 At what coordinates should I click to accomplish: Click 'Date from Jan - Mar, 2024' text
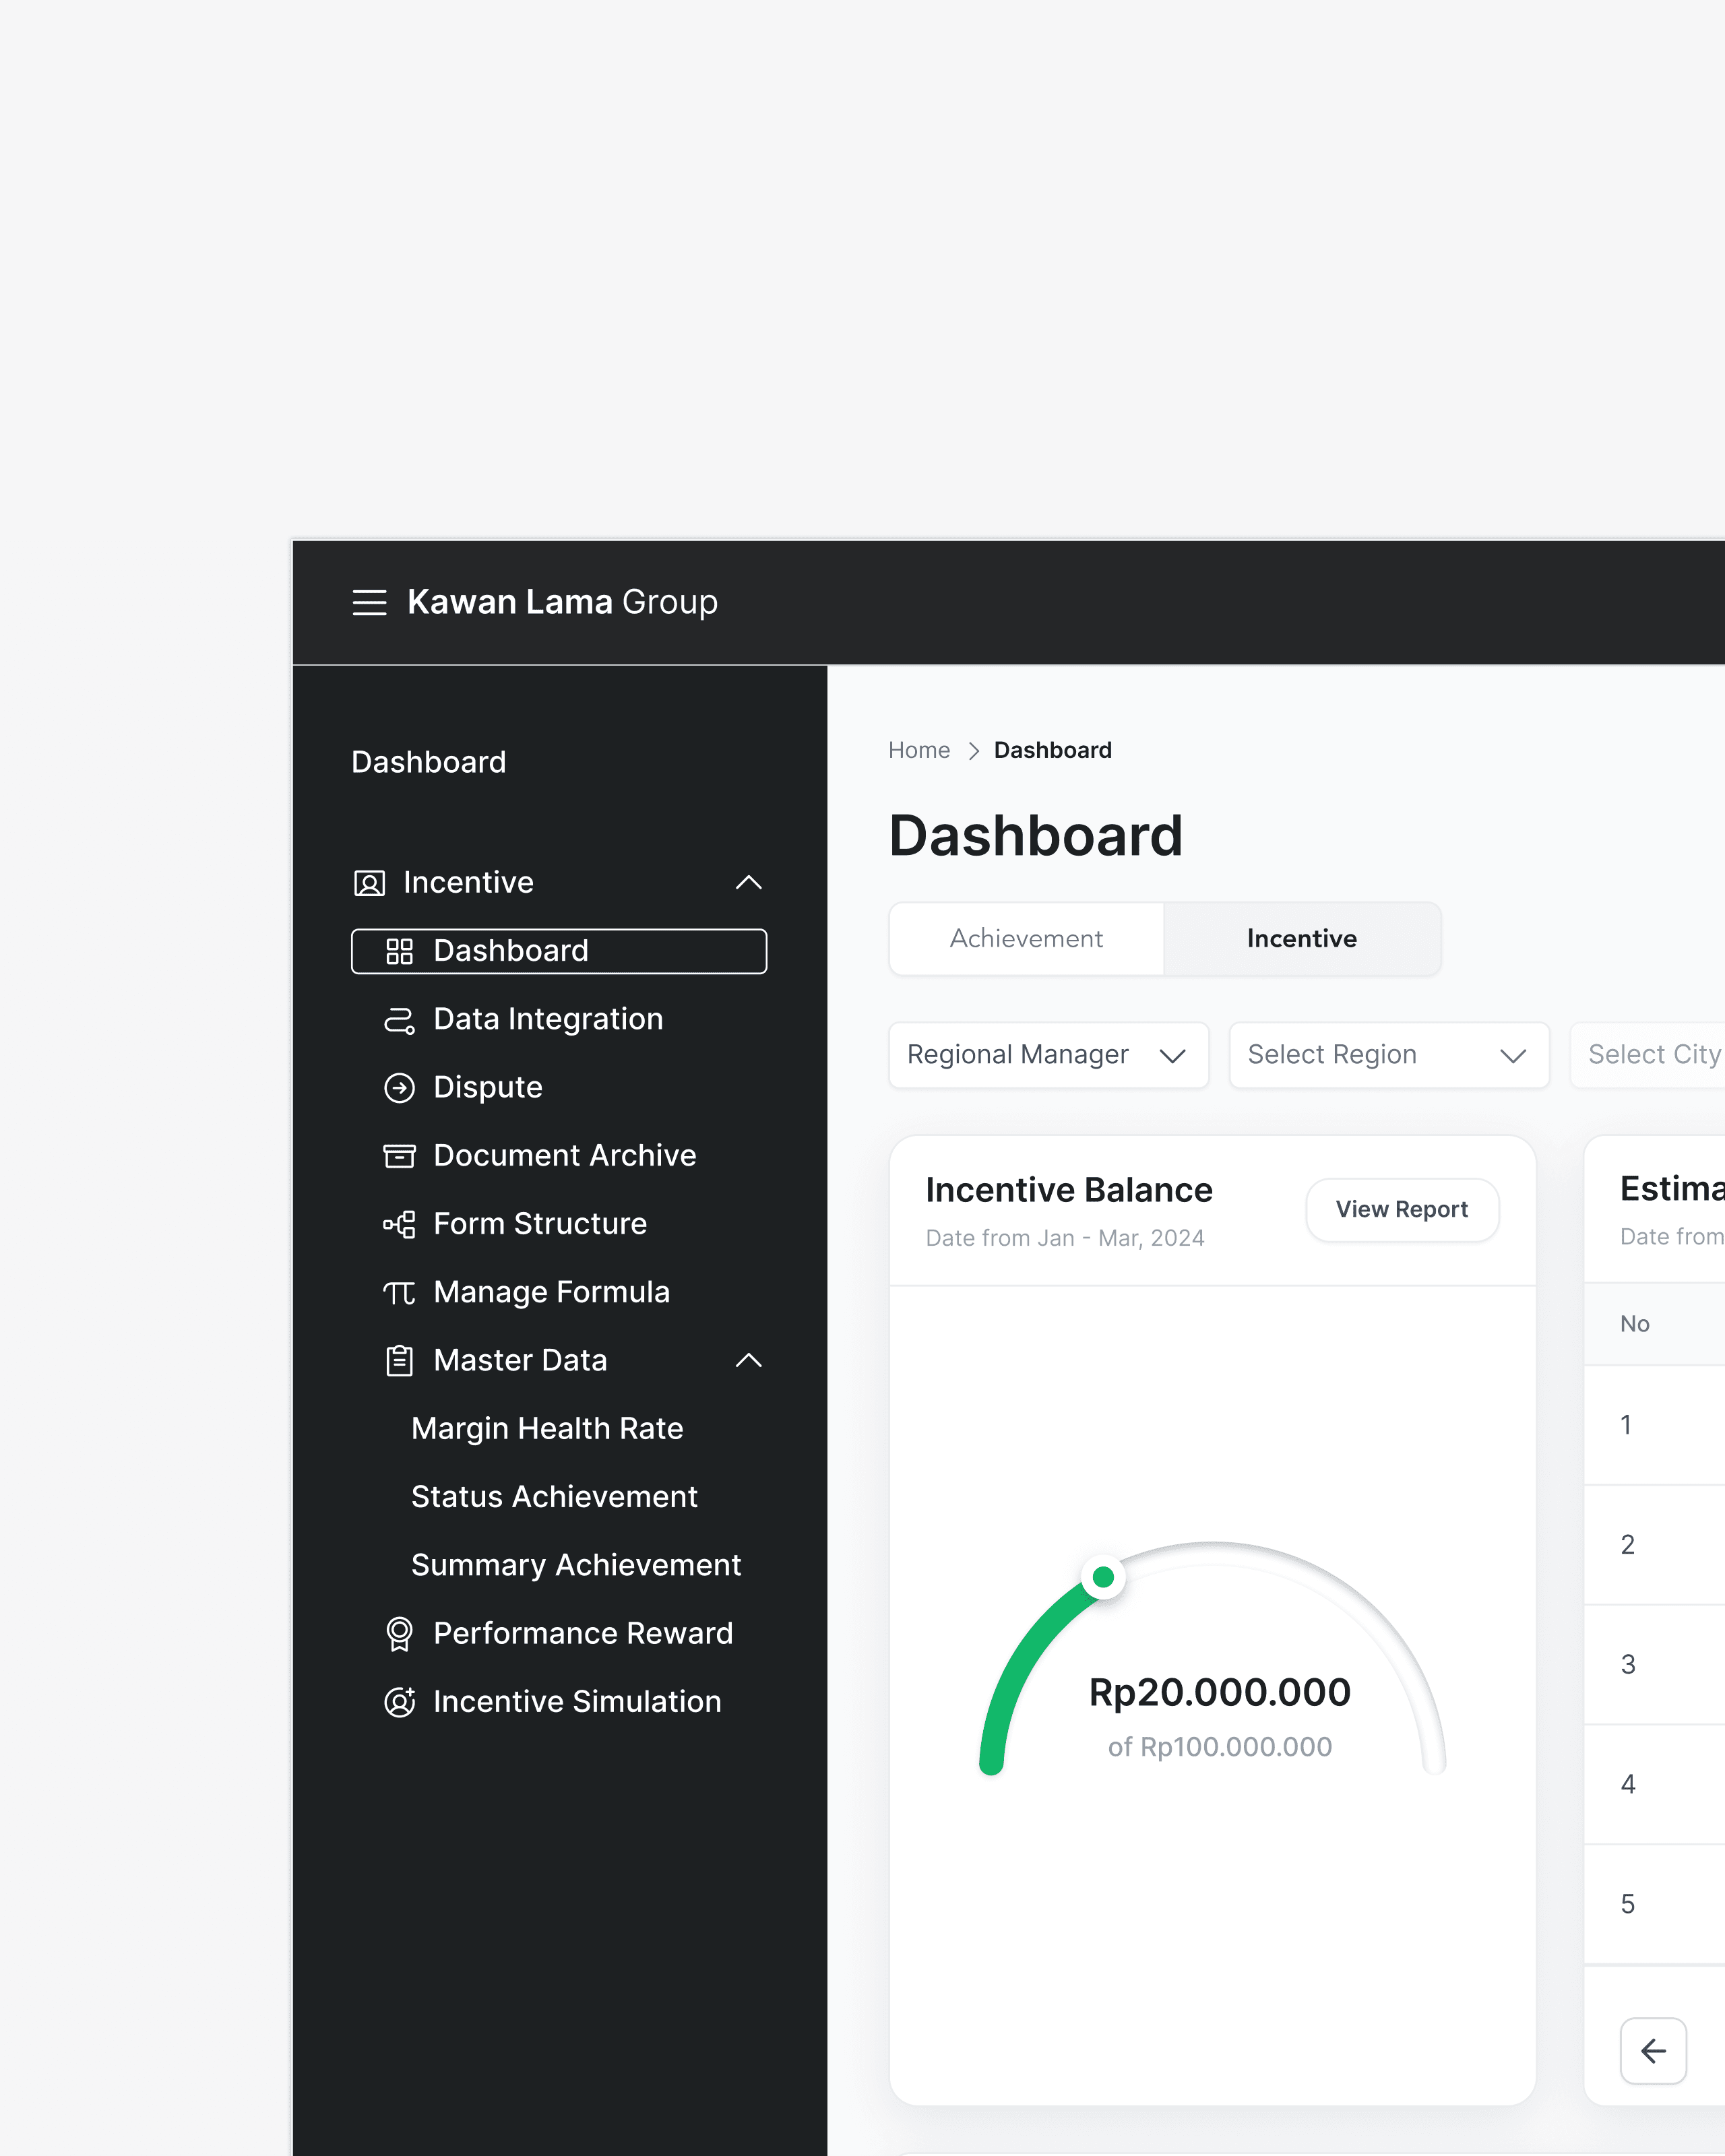click(1065, 1239)
